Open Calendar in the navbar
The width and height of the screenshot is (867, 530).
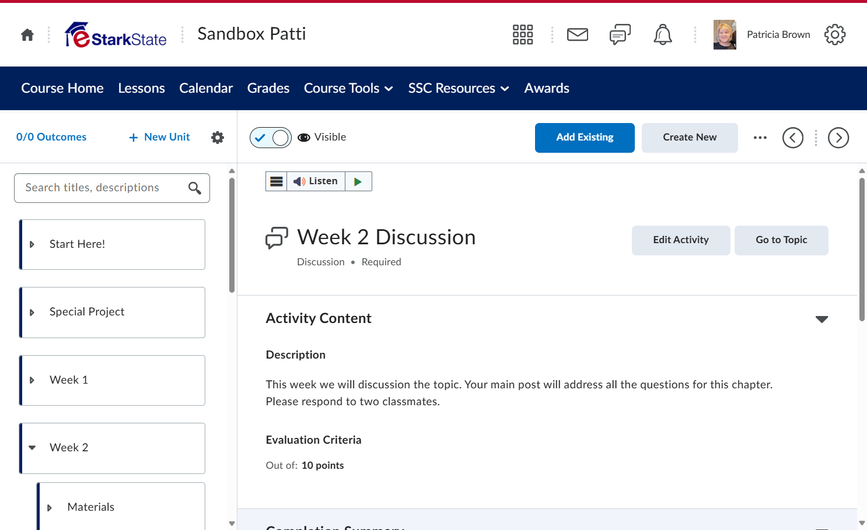pyautogui.click(x=206, y=88)
